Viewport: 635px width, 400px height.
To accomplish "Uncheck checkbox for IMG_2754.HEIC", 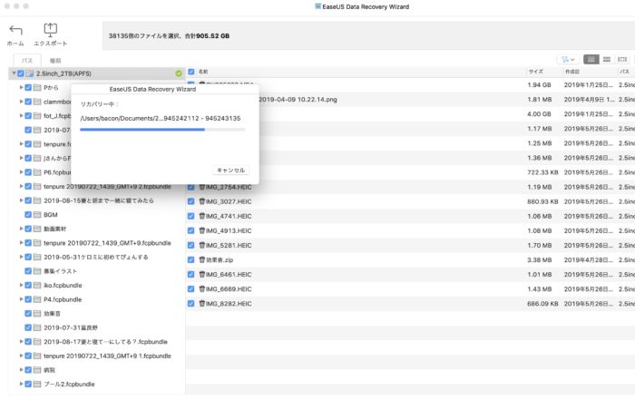I will pos(191,187).
